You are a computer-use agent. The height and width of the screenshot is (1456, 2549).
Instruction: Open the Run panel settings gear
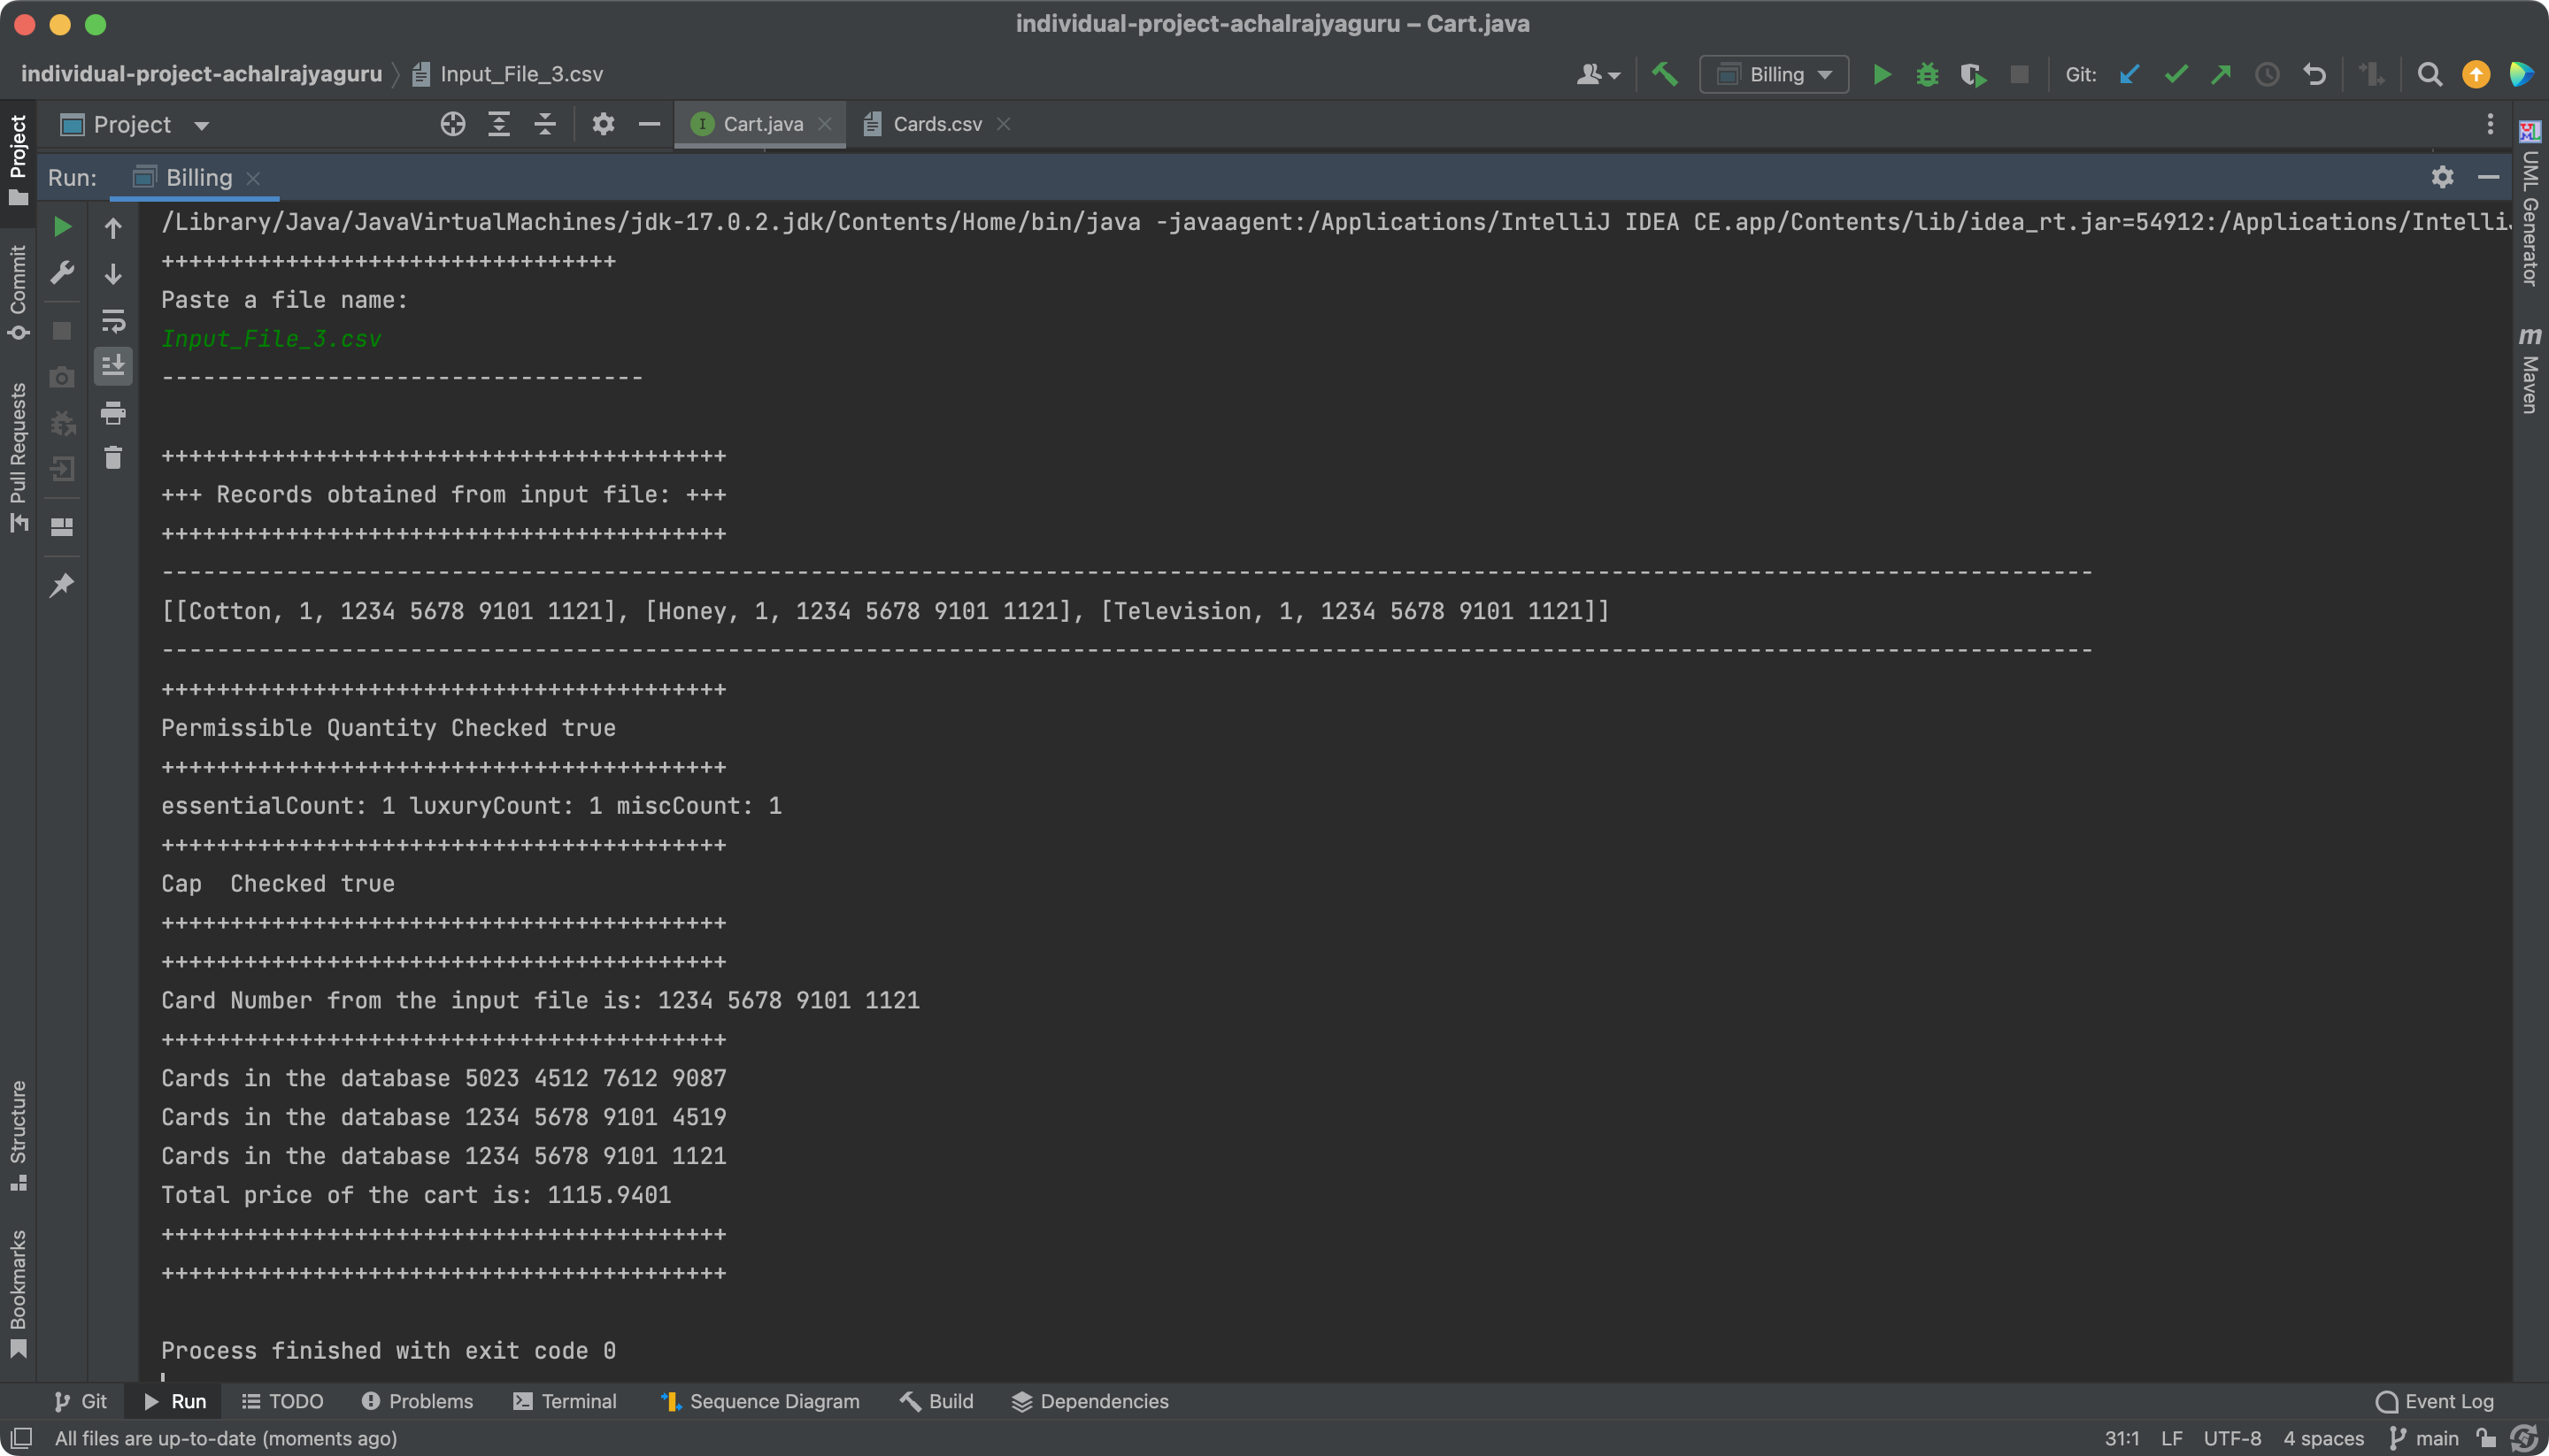(2442, 177)
